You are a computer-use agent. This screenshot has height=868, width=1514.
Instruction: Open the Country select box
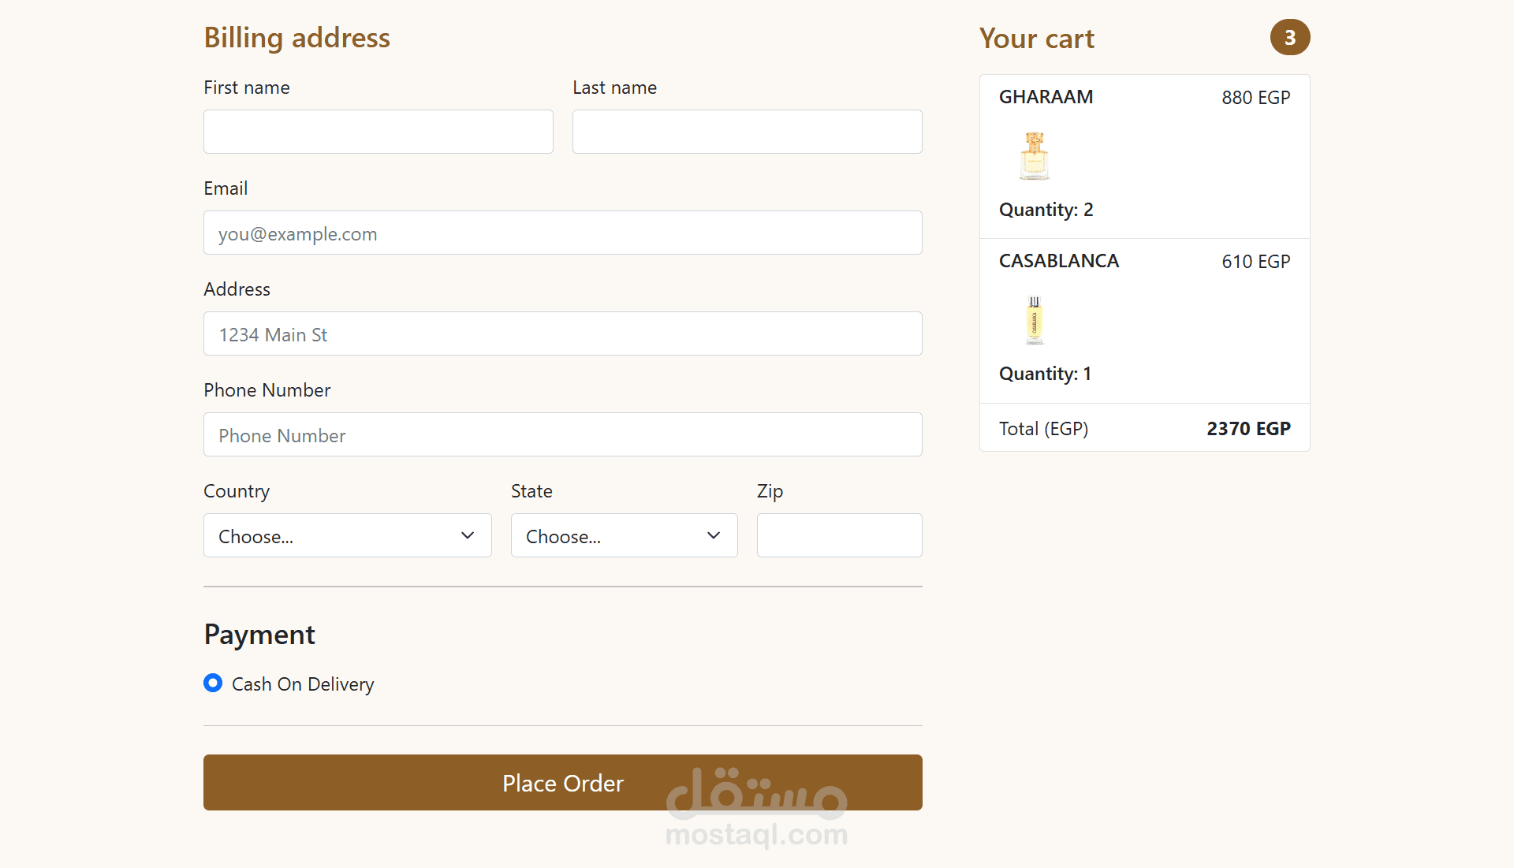coord(331,535)
